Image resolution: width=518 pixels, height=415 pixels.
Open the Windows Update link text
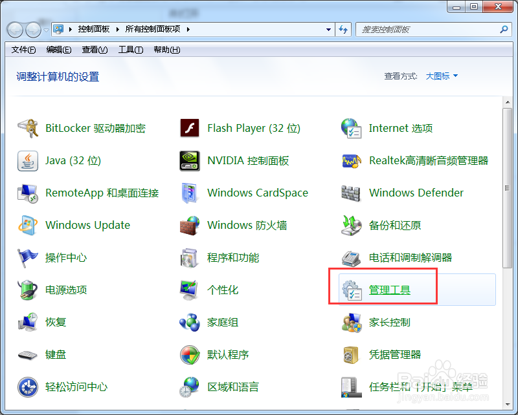(x=88, y=225)
